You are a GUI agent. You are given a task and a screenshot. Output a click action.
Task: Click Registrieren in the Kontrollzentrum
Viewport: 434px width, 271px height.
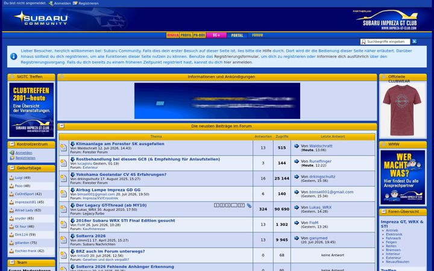[25, 158]
